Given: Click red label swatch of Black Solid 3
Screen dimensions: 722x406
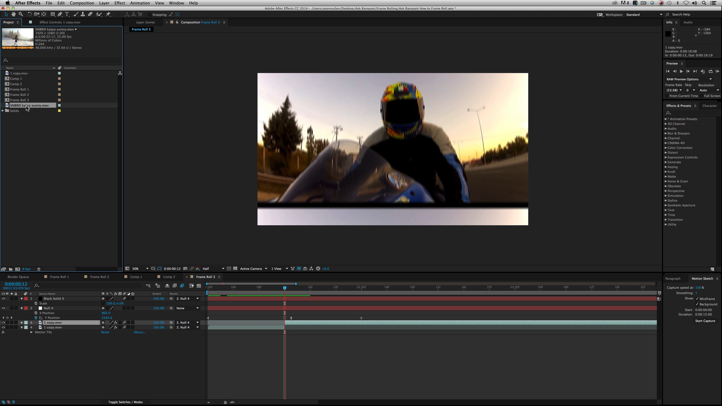Looking at the screenshot, I should click(26, 298).
